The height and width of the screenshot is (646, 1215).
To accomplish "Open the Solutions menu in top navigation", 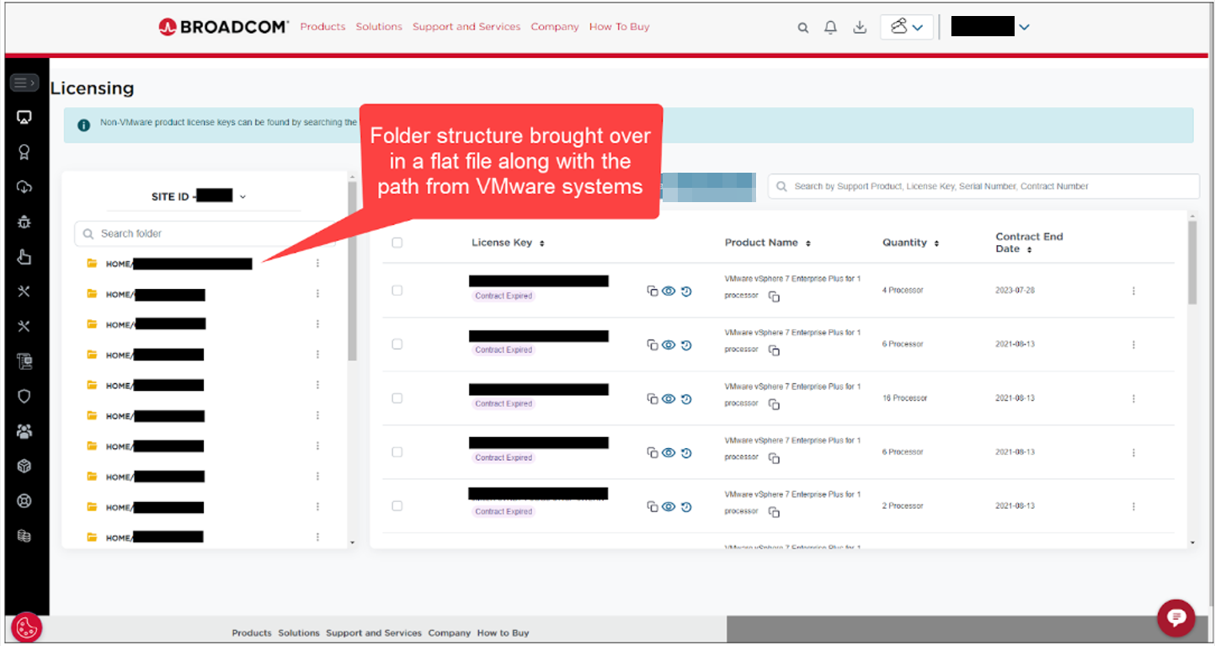I will [x=379, y=27].
